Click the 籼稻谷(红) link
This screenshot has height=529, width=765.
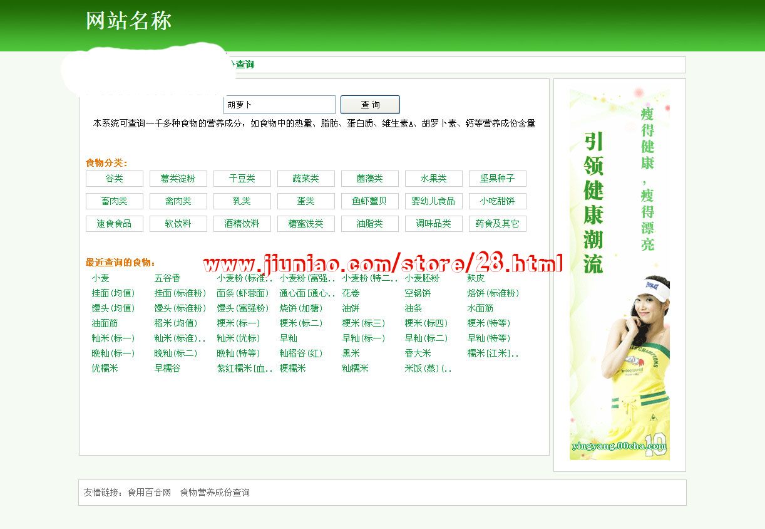coord(301,354)
